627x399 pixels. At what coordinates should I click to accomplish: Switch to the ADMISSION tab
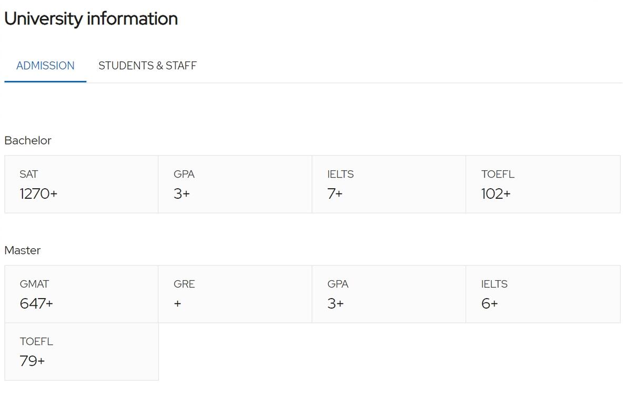click(x=45, y=66)
